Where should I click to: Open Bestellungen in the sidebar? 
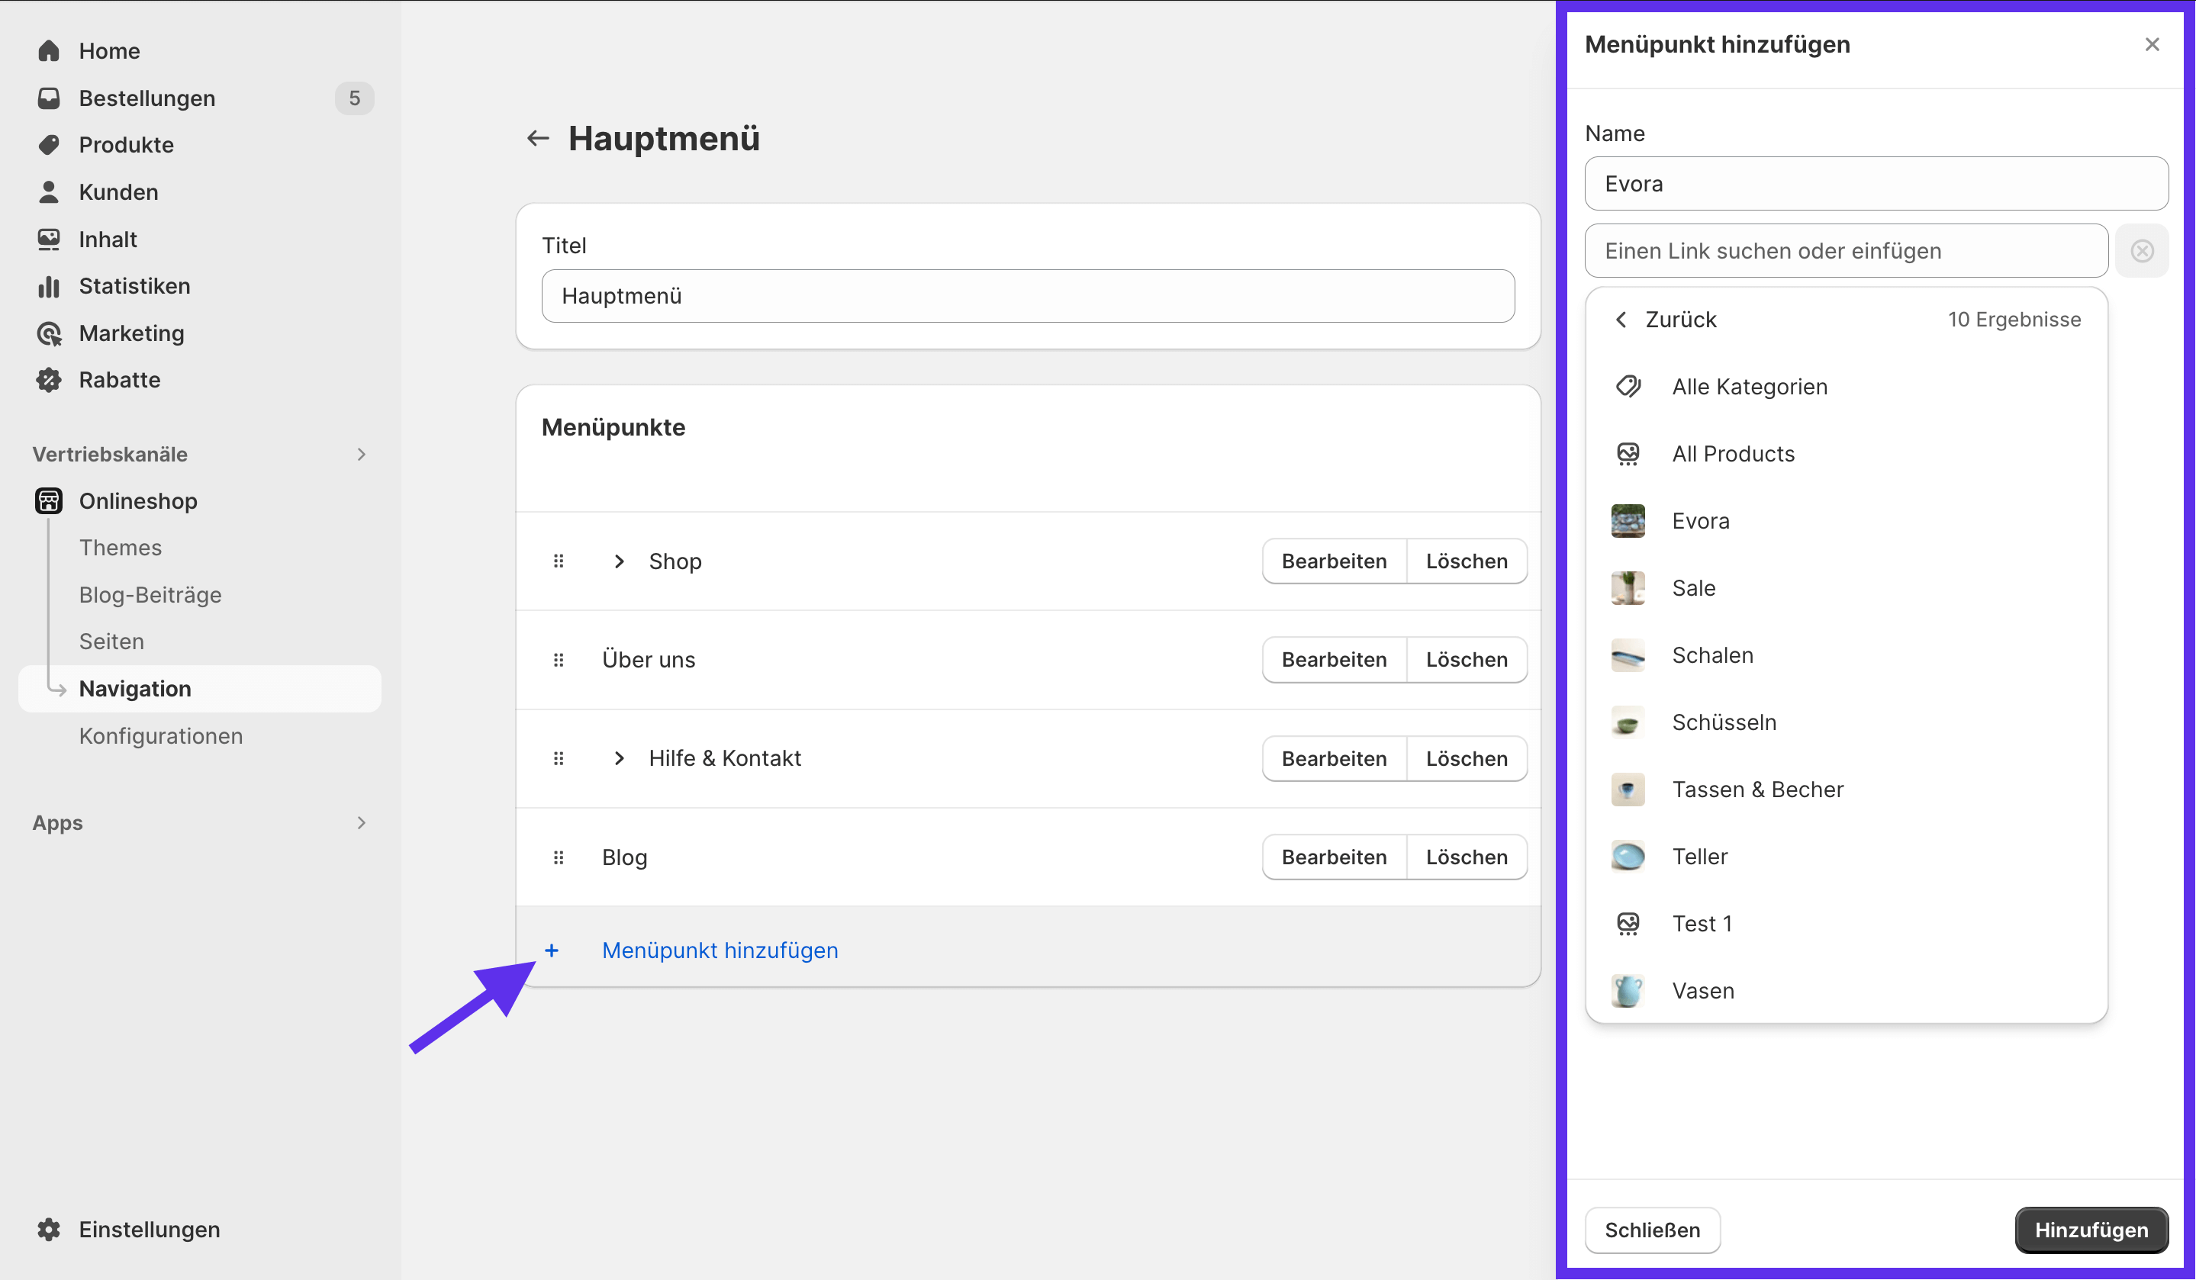tap(147, 98)
